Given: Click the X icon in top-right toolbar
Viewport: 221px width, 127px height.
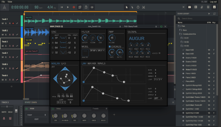Looking at the screenshot, I should (x=183, y=7).
